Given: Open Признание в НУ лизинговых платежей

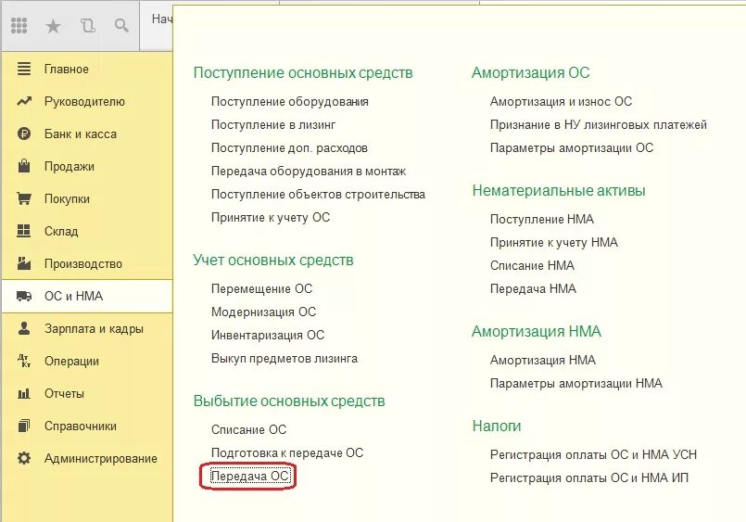Looking at the screenshot, I should click(599, 124).
